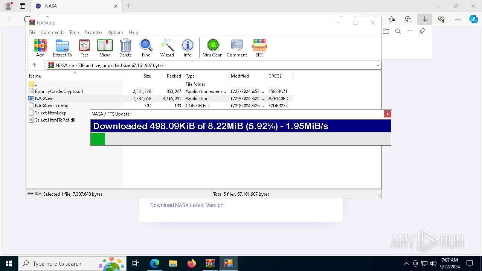This screenshot has width=482, height=271.
Task: Click the Windows Start button
Action: click(x=9, y=263)
